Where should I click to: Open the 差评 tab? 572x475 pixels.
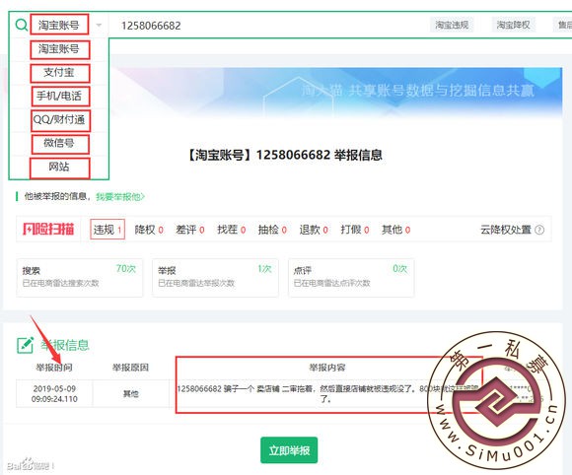190,230
